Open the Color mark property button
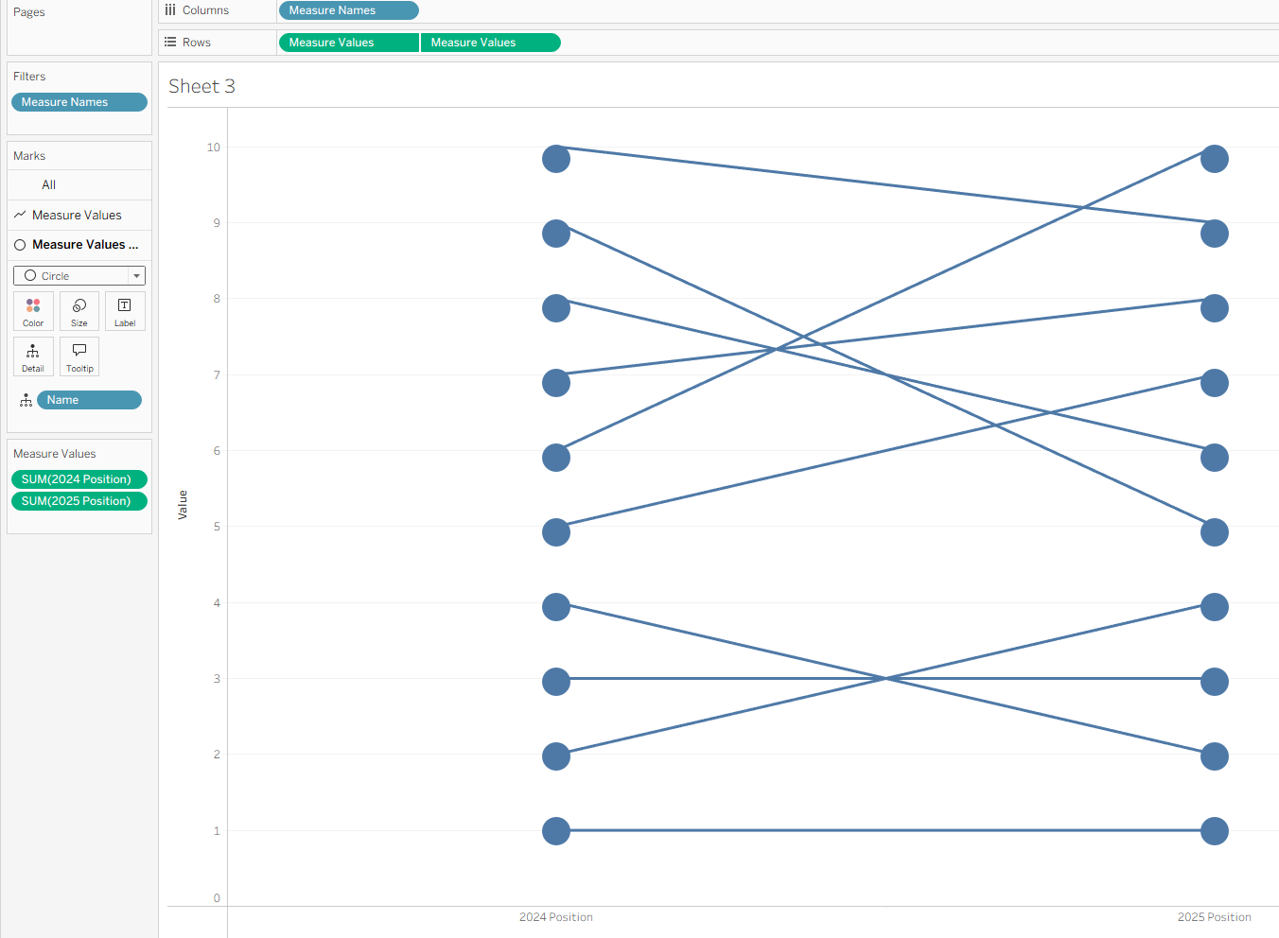The width and height of the screenshot is (1279, 938). (33, 311)
